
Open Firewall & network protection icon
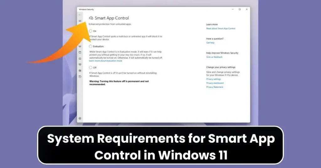[80, 46]
